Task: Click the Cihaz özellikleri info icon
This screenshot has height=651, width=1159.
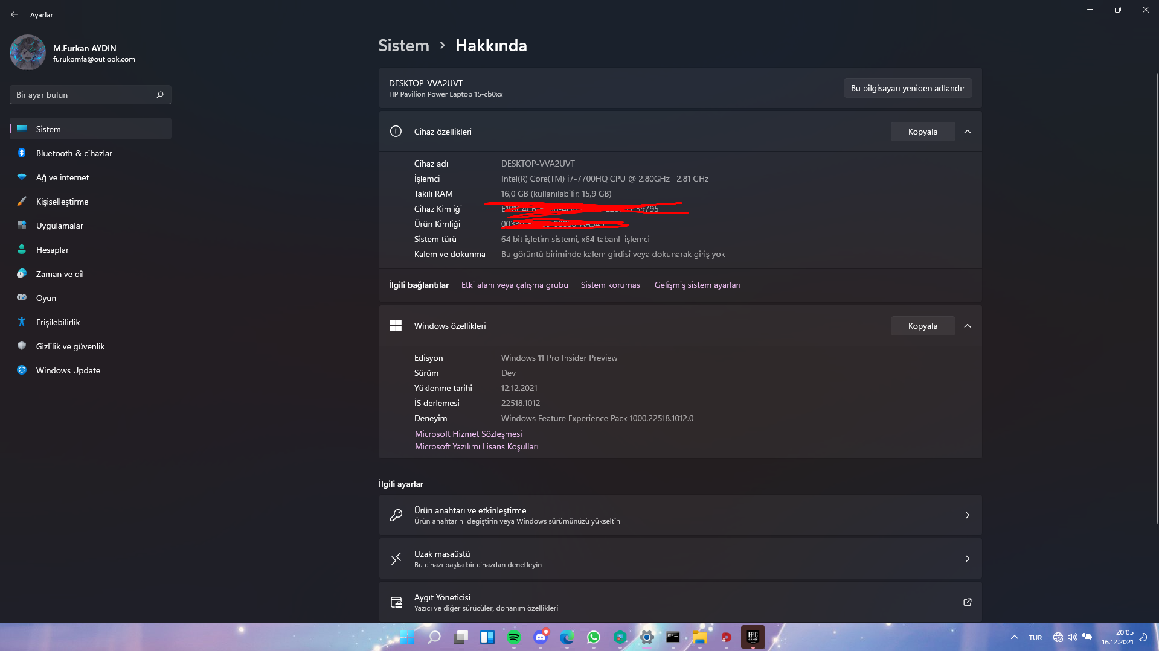Action: [396, 132]
